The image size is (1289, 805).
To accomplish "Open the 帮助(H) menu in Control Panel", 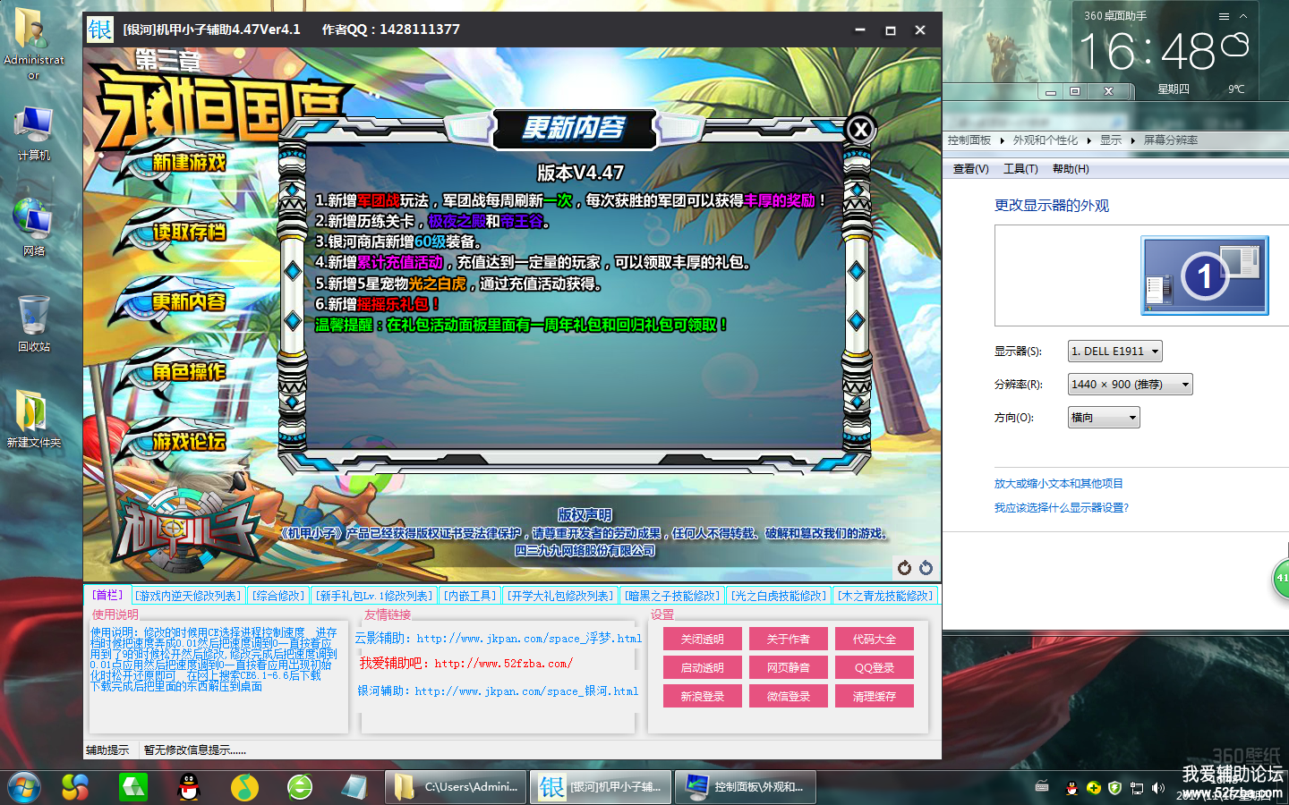I will pos(1071,169).
